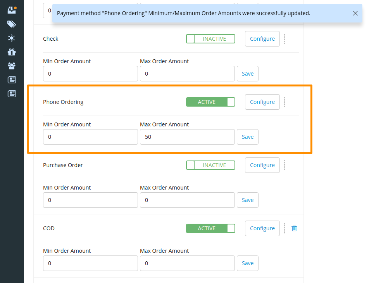Activate the Purchase Order payment toggle
The image size is (381, 283).
point(210,165)
